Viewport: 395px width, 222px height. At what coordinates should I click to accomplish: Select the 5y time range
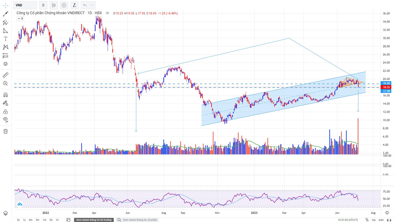pos(18,220)
